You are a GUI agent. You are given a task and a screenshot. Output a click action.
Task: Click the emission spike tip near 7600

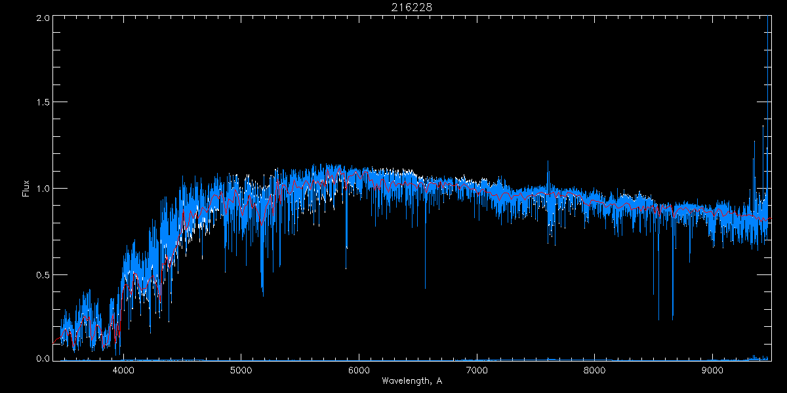click(x=548, y=162)
